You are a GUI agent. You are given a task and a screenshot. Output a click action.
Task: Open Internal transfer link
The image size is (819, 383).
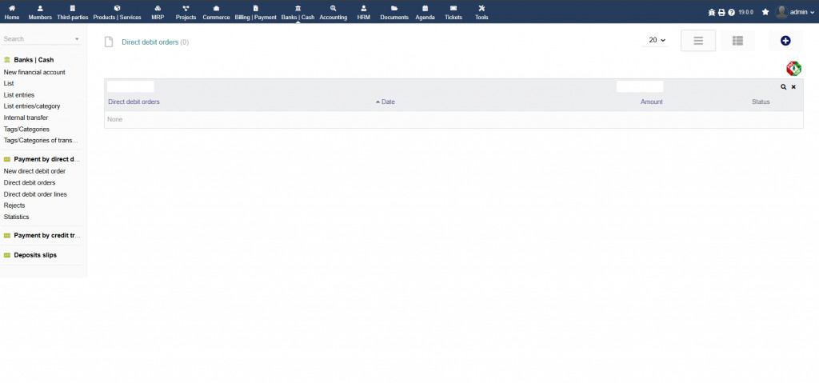coord(26,118)
